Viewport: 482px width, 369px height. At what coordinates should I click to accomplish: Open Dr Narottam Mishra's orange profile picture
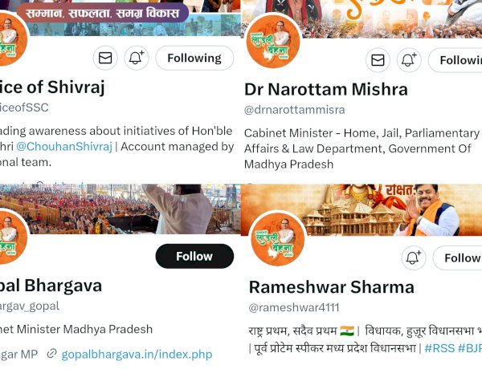coord(272,42)
